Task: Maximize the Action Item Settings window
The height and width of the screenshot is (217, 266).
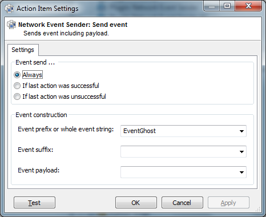Action: 227,6
